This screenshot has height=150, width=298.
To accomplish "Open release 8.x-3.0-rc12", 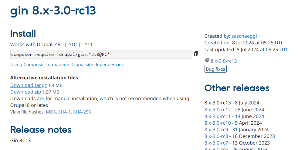I will tap(217, 110).
